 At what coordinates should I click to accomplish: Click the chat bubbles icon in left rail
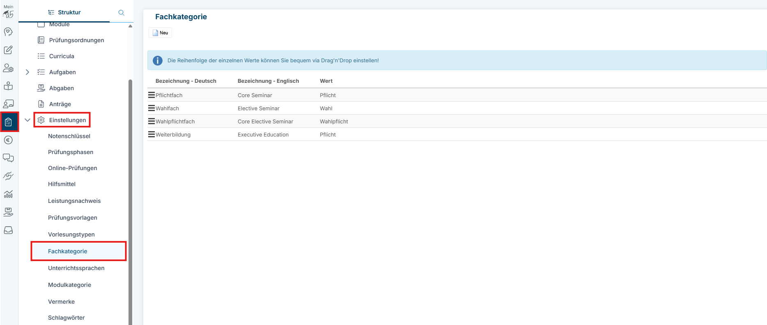pos(8,158)
